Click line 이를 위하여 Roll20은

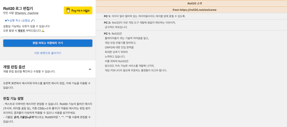[117, 61]
